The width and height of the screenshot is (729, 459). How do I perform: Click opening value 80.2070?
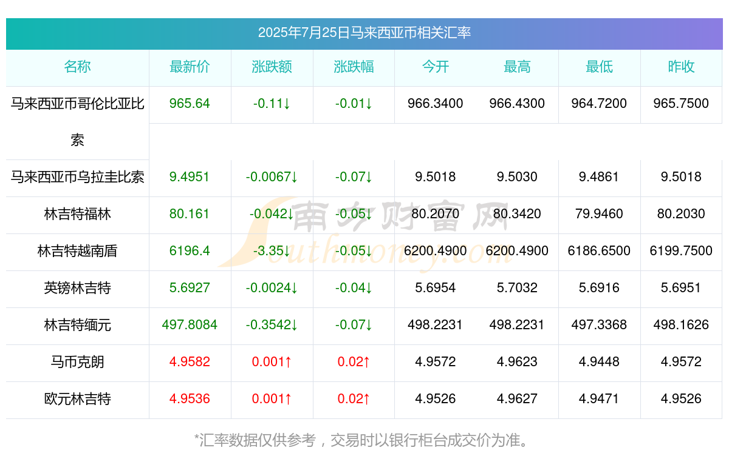[x=436, y=214]
